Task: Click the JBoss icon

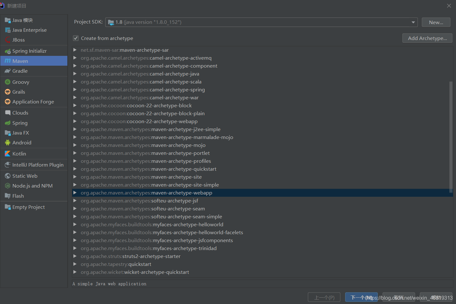Action: 8,40
